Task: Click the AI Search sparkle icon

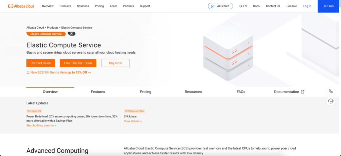Action: coord(213,6)
